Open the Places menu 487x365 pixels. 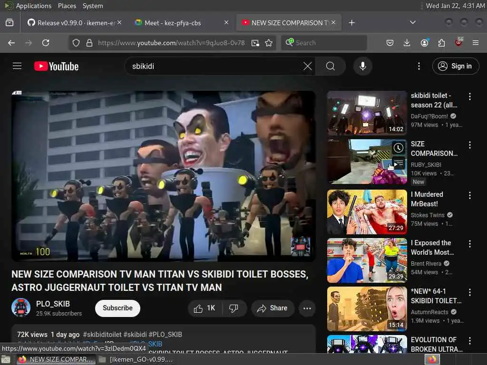click(x=67, y=6)
